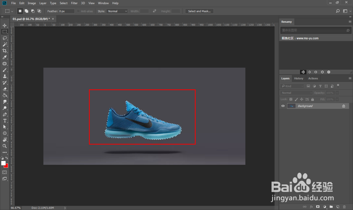Image resolution: width=353 pixels, height=210 pixels.
Task: Select the Horizontal Type tool
Action: point(5,121)
